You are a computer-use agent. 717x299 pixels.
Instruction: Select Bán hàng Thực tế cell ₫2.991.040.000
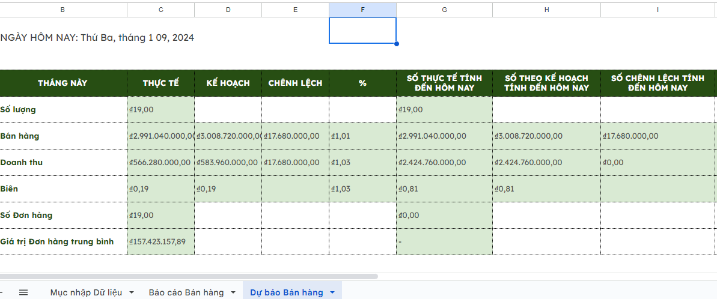160,136
